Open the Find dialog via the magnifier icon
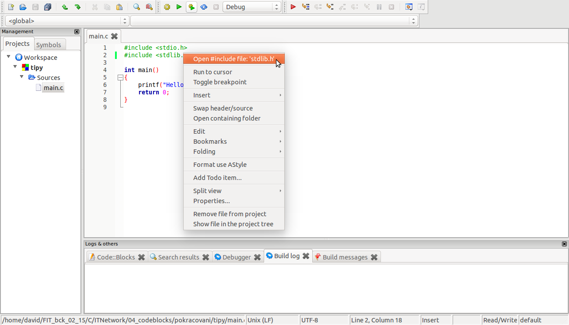Viewport: 569px width, 325px height. 136,7
